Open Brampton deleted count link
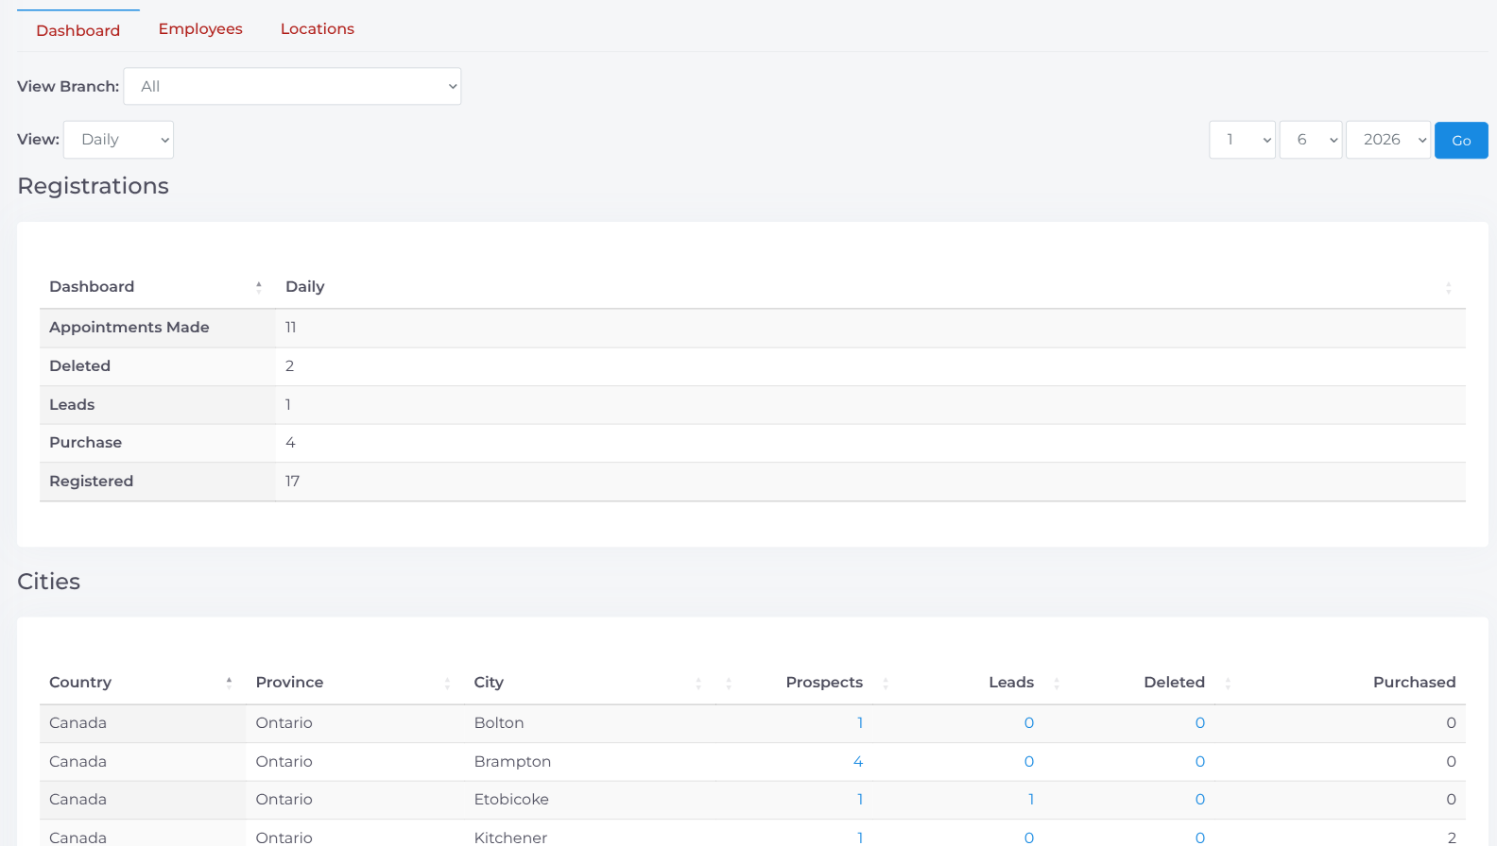Viewport: 1497px width, 846px height. [x=1200, y=762]
